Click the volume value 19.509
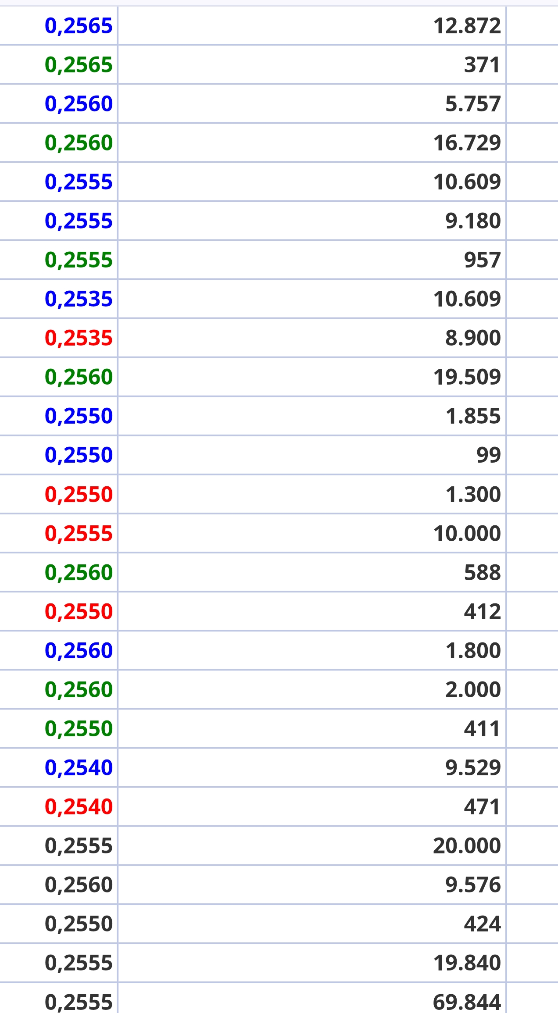This screenshot has width=558, height=1013. click(x=467, y=377)
